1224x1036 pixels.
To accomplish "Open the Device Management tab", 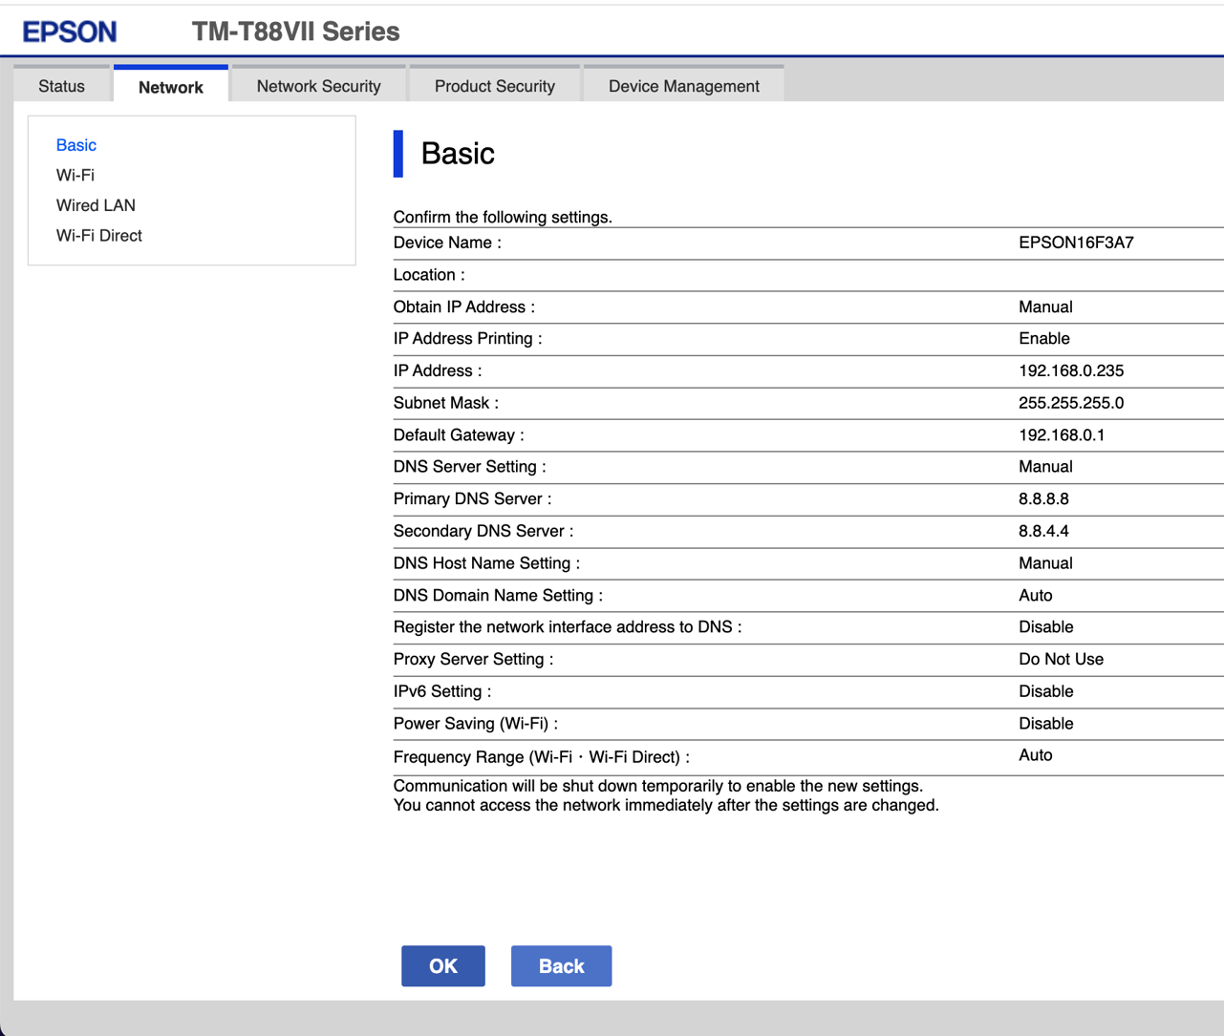I will (683, 85).
